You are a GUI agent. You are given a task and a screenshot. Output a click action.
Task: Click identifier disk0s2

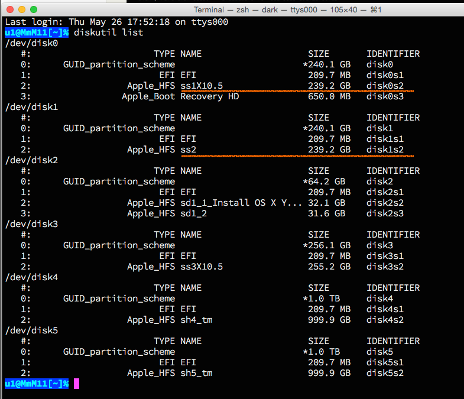click(x=385, y=86)
